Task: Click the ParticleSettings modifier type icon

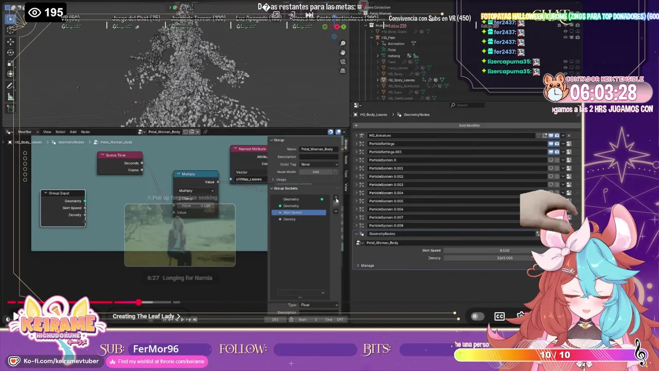Action: click(x=362, y=144)
